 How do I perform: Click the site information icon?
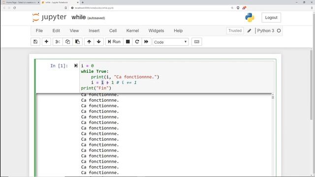(72, 8)
